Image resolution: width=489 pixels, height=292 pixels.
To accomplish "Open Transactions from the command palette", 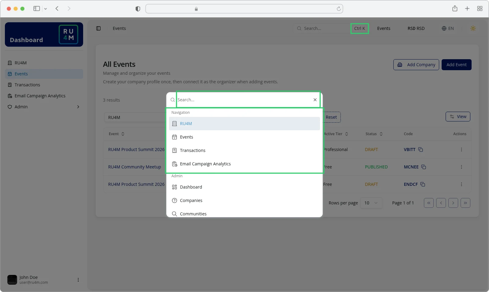I will pyautogui.click(x=244, y=150).
